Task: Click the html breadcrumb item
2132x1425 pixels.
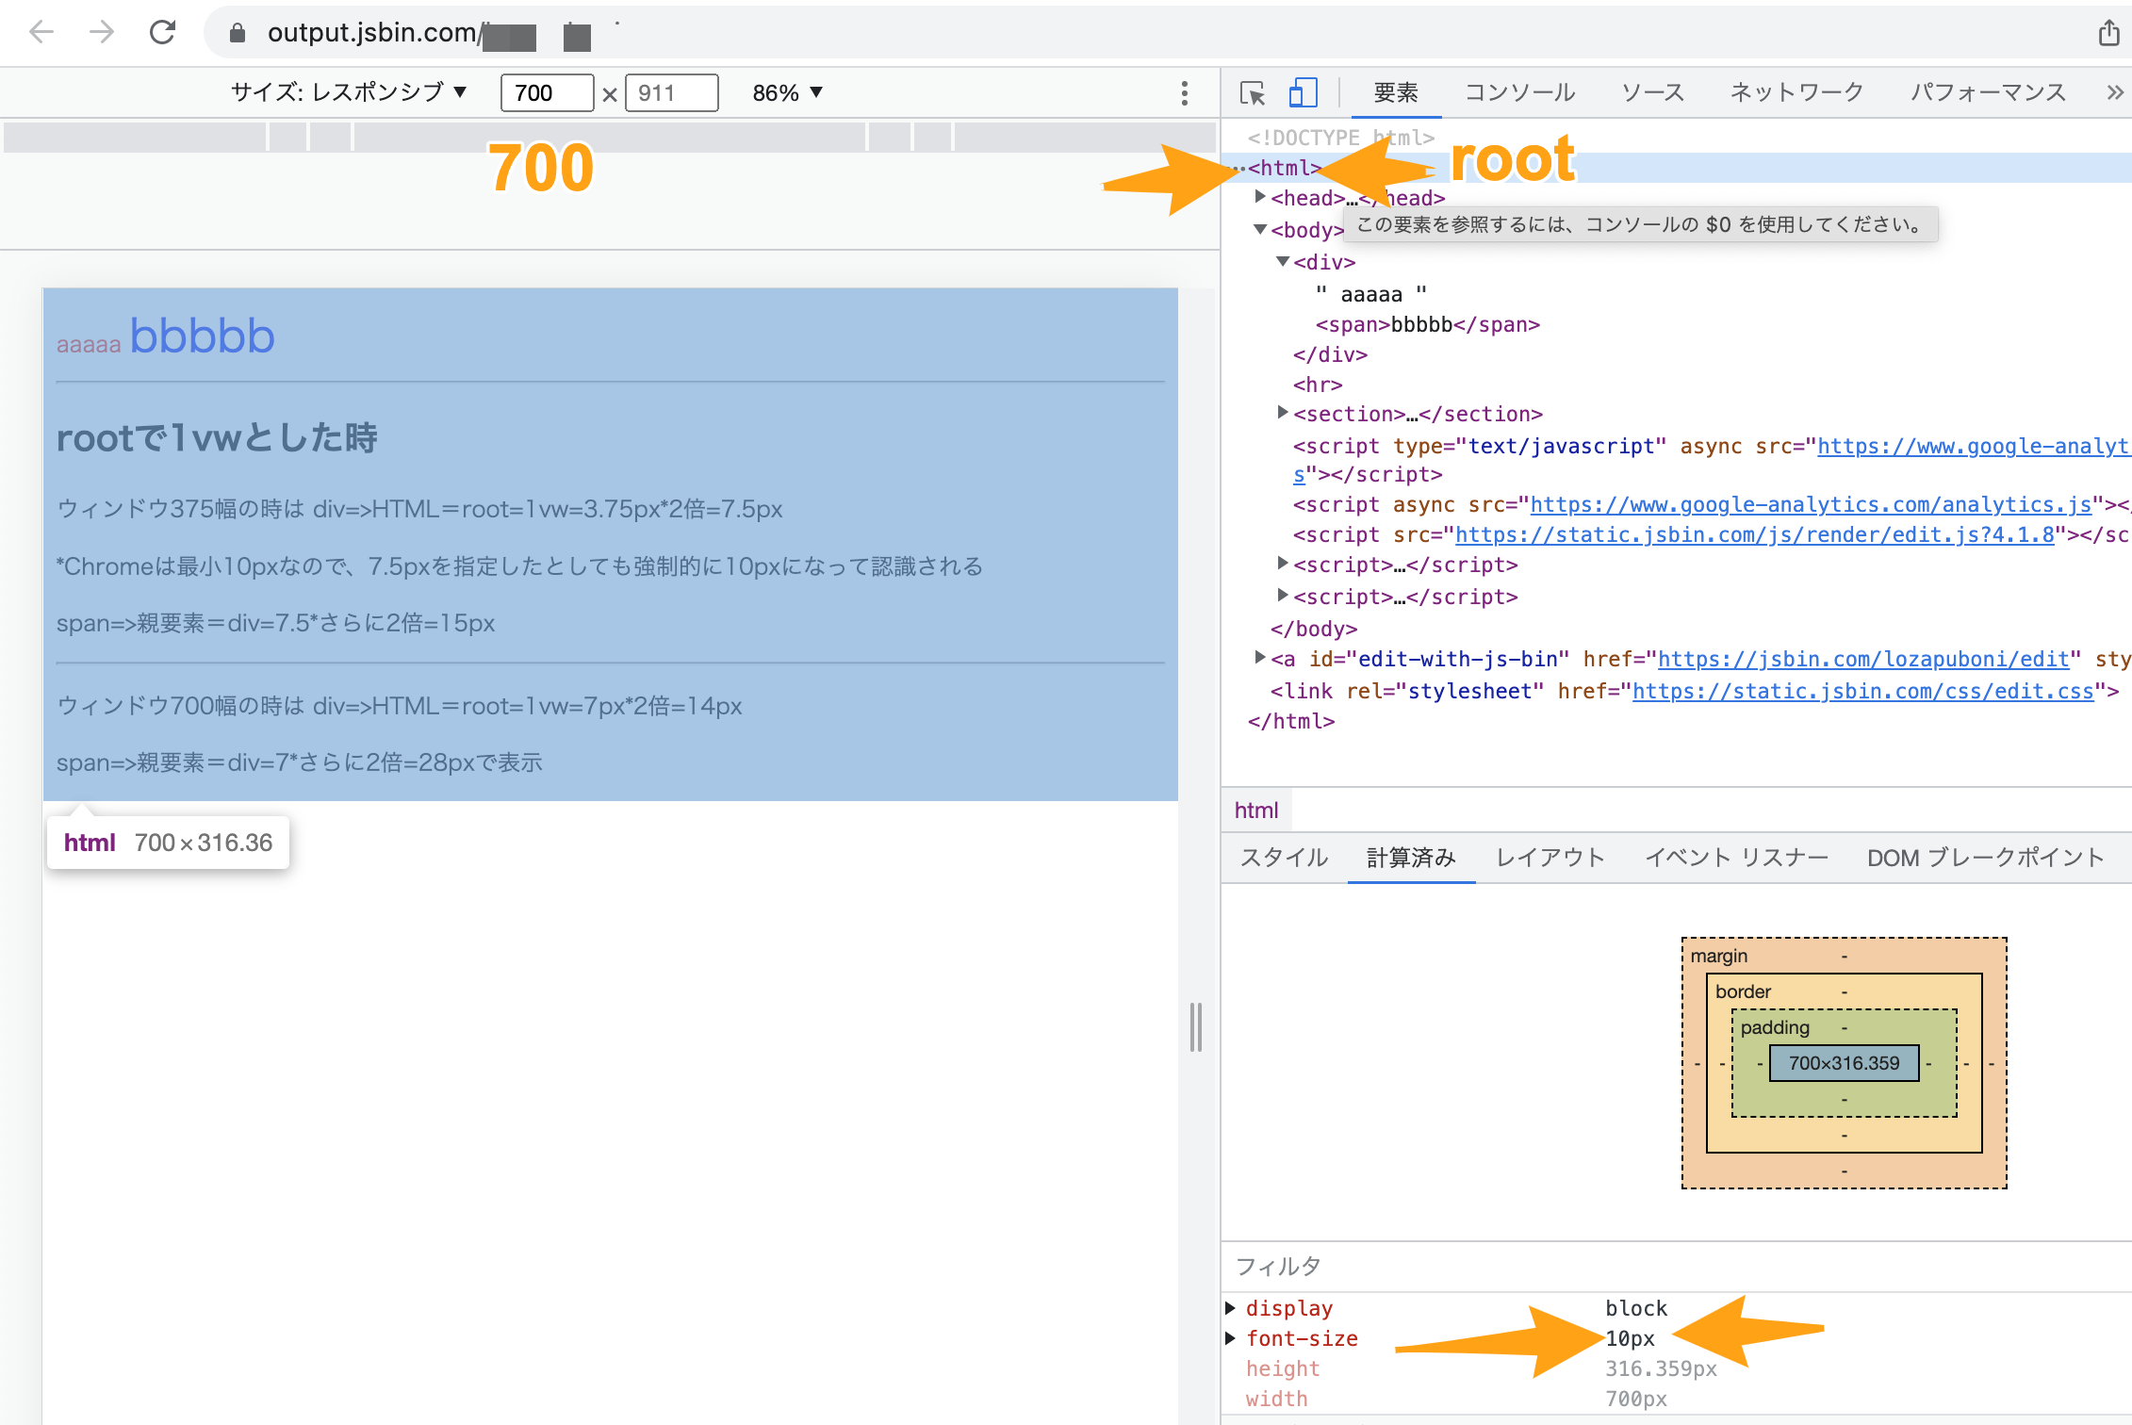Action: (1256, 811)
